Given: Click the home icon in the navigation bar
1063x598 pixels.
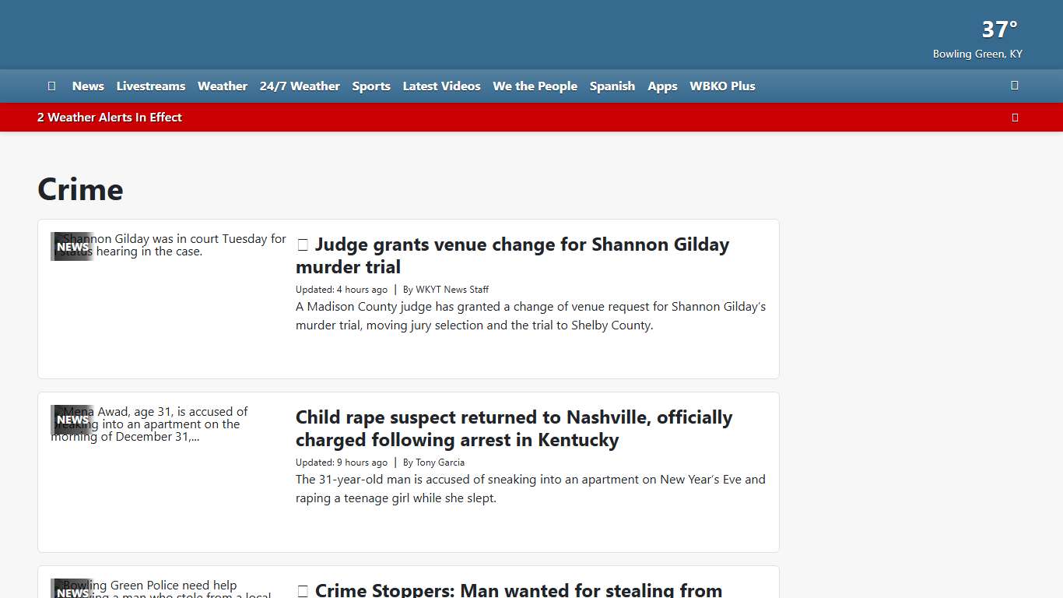Looking at the screenshot, I should 51,86.
